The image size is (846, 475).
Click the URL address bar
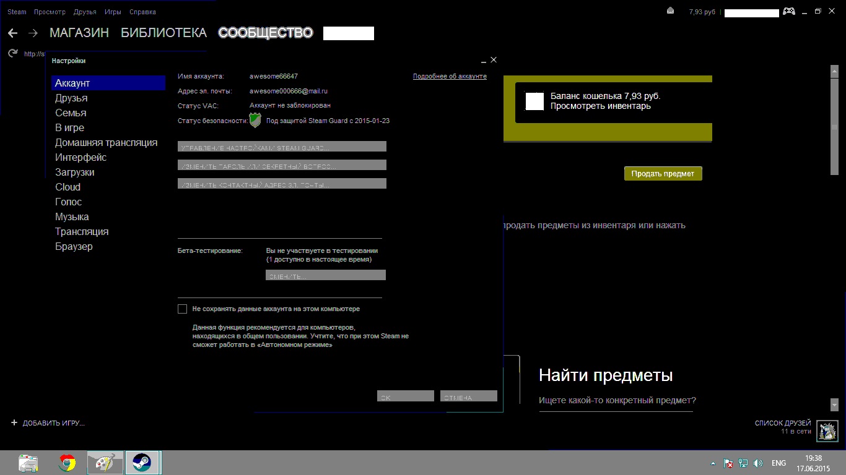coord(36,54)
